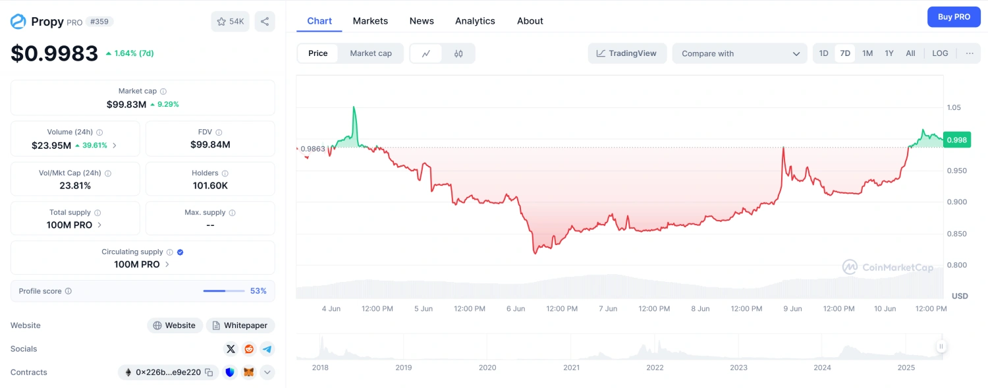This screenshot has width=988, height=388.
Task: Click the $99.83M market cap value
Action: 126,104
